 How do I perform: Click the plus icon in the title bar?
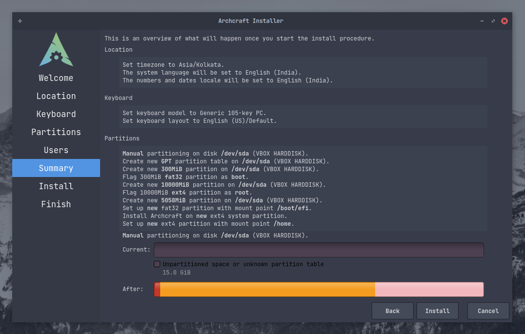pyautogui.click(x=20, y=21)
